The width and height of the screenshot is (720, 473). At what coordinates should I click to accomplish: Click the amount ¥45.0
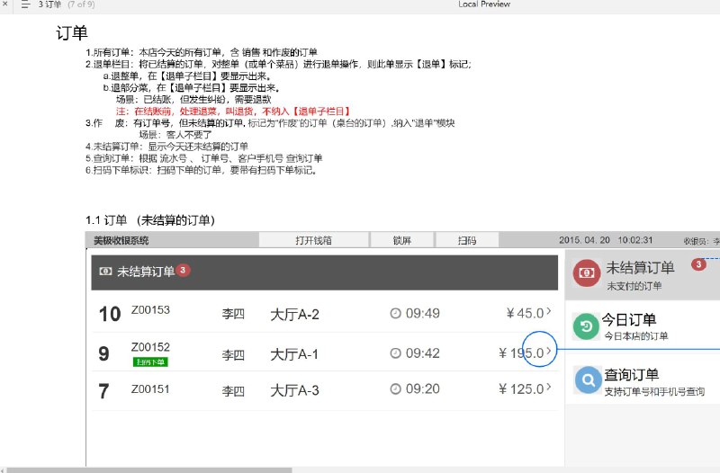[525, 313]
